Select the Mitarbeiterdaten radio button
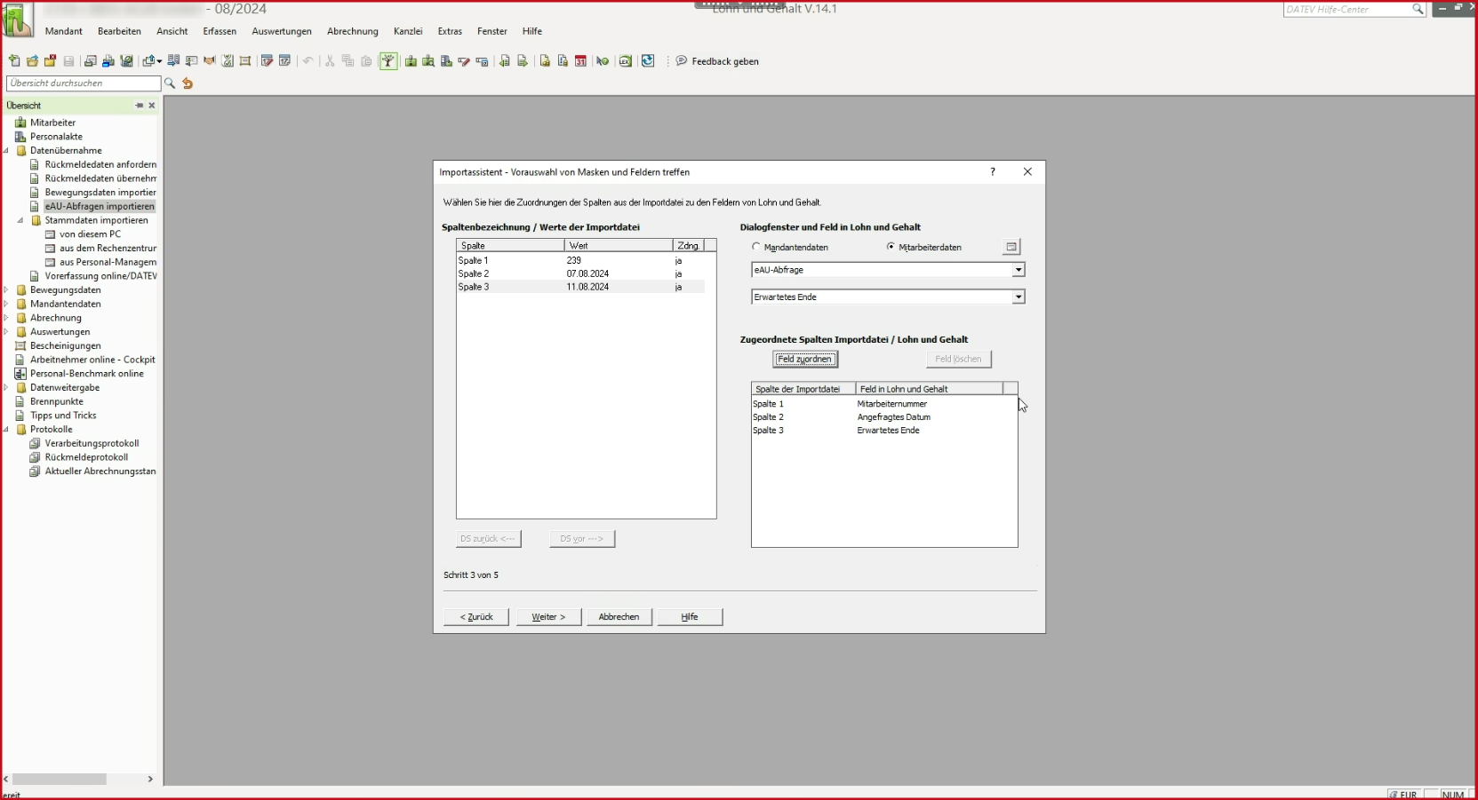1478x800 pixels. (891, 247)
